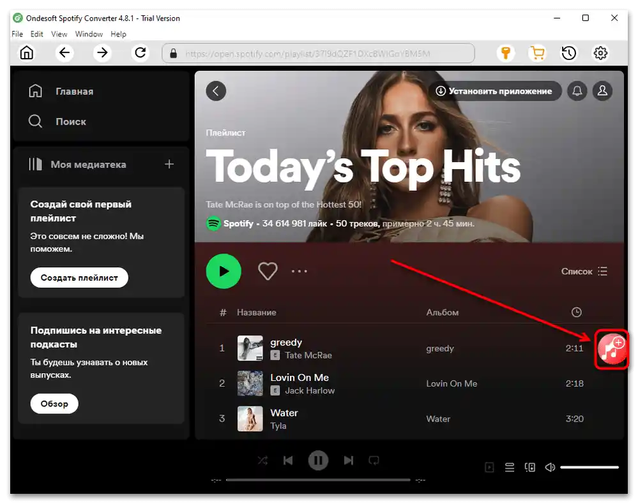Viewport: 638px width, 504px height.
Task: Open the File menu
Action: pyautogui.click(x=17, y=34)
